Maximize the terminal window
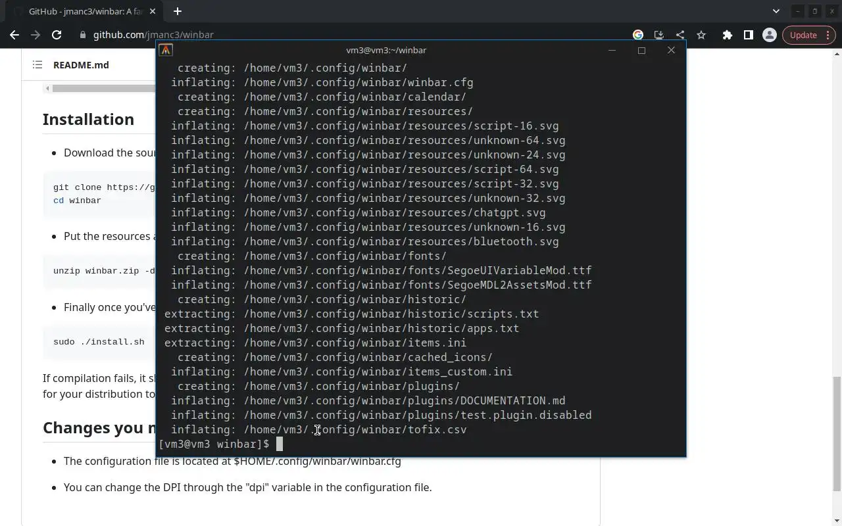The height and width of the screenshot is (526, 842). (x=641, y=50)
